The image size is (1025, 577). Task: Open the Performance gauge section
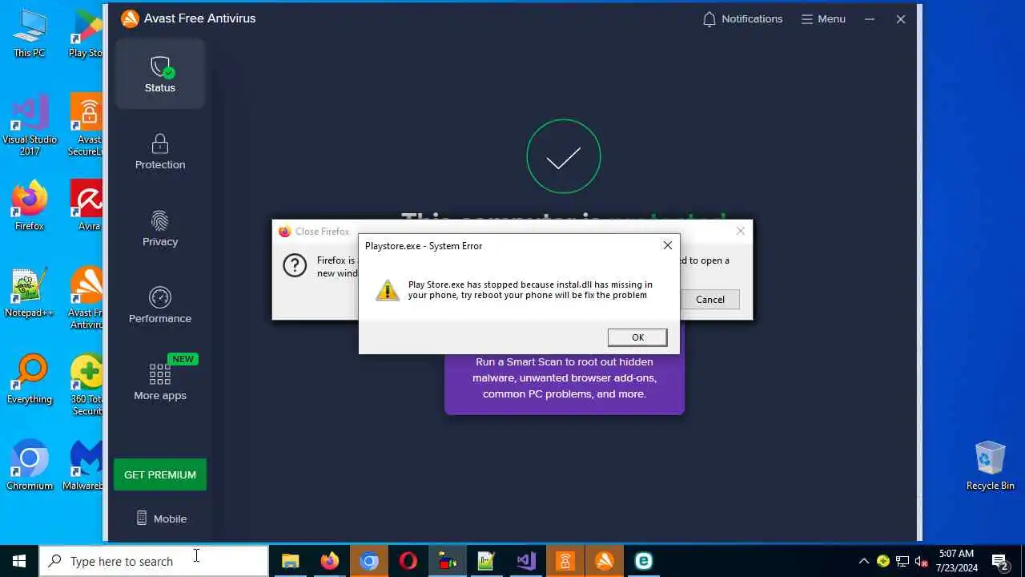(160, 305)
